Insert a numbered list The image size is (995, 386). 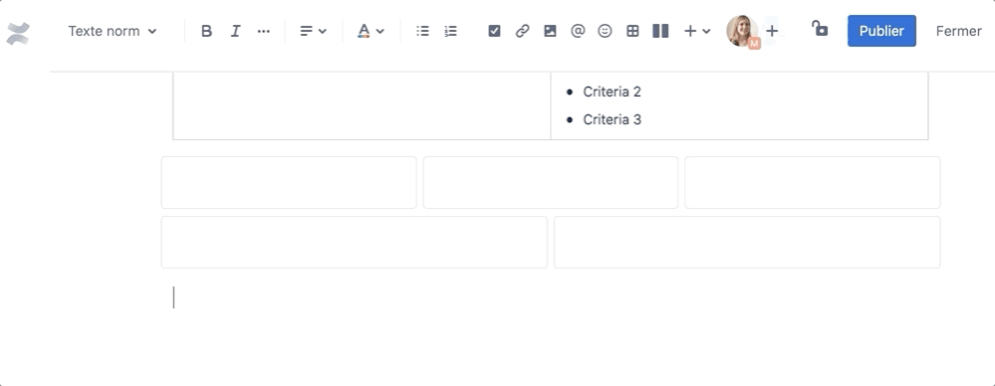click(x=450, y=31)
